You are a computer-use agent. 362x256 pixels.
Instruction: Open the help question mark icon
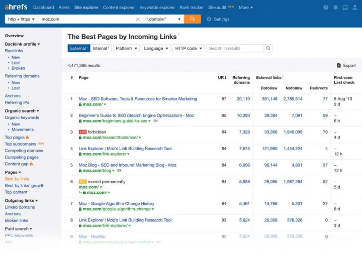coord(326,8)
